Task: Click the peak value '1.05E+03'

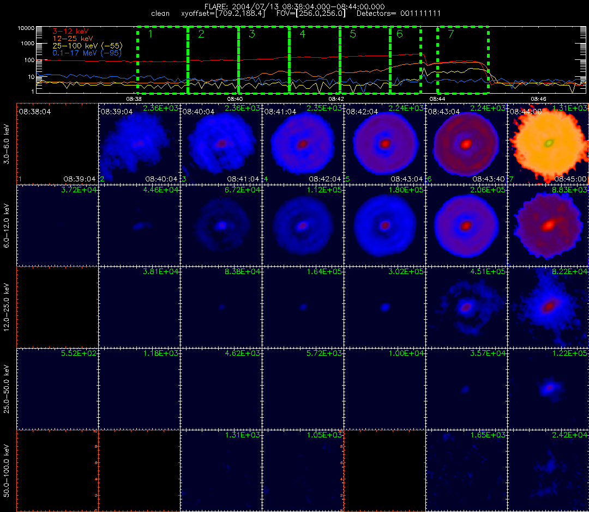Action: [324, 435]
